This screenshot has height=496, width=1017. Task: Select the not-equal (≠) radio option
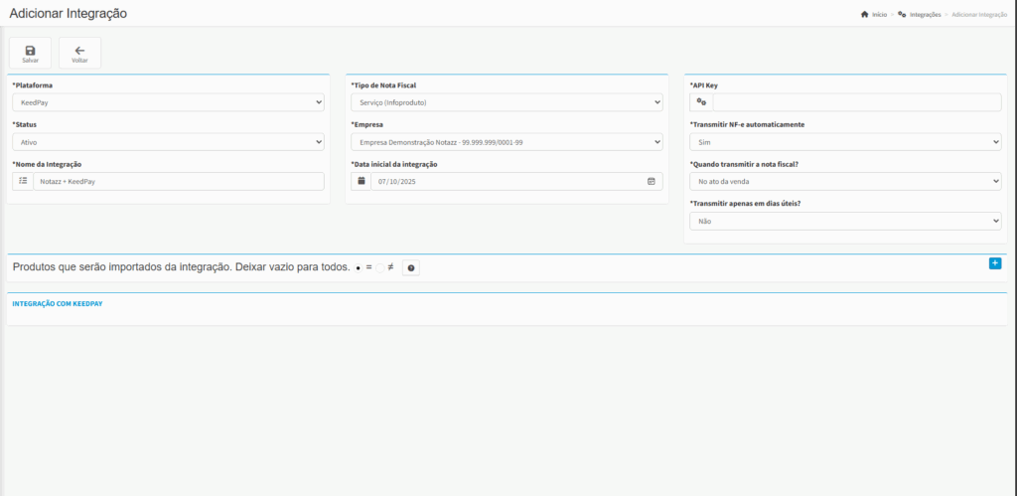coord(380,268)
